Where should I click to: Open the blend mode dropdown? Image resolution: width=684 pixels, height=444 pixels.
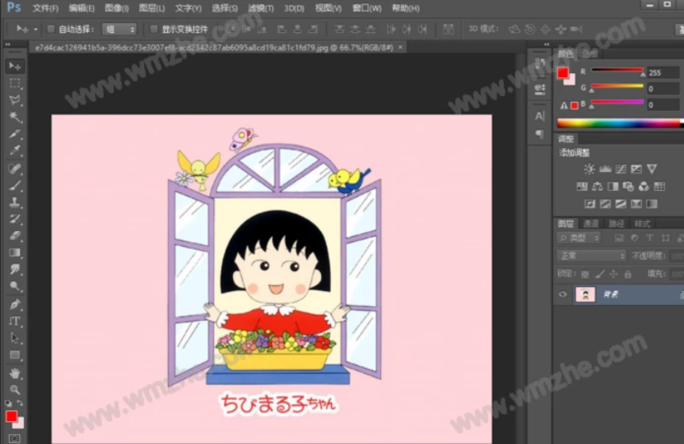click(592, 256)
